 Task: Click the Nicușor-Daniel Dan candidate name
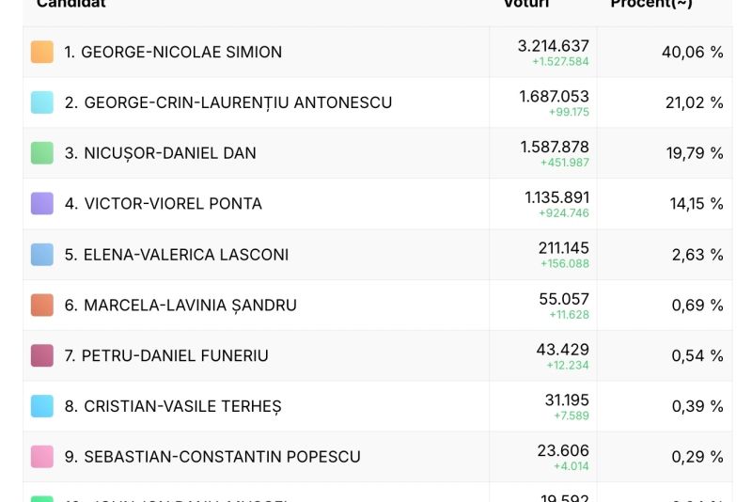point(161,153)
